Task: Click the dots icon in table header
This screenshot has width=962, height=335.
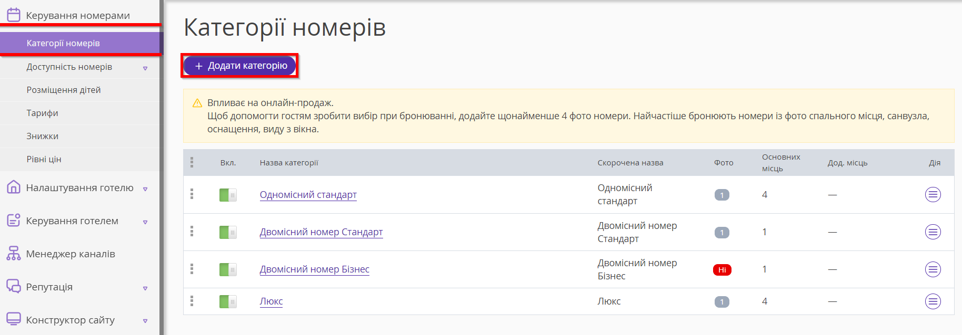Action: click(x=192, y=163)
